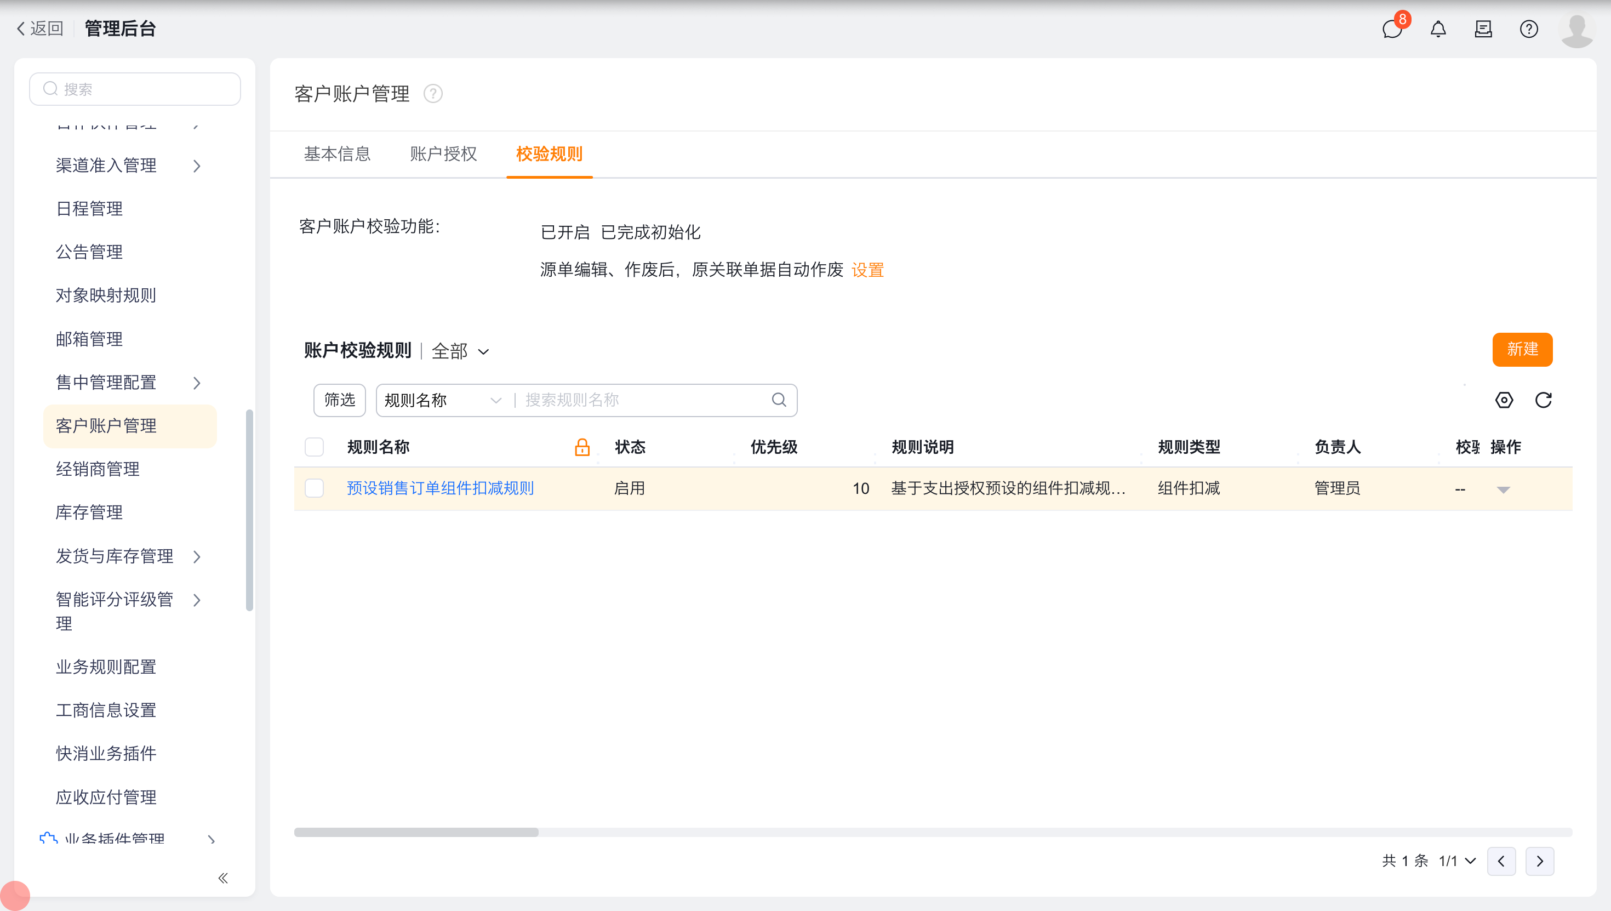The image size is (1611, 911).
Task: Open the chat messages icon with badge
Action: [1392, 29]
